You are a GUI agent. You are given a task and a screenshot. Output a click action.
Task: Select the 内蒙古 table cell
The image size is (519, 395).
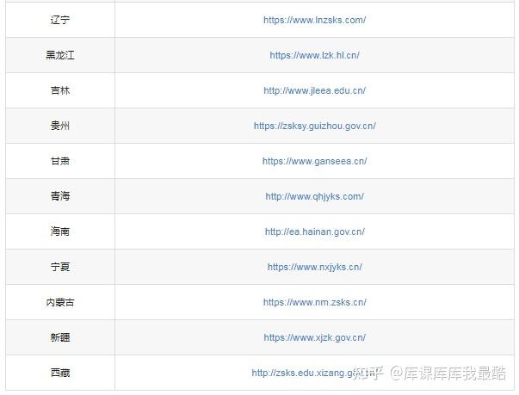point(60,302)
